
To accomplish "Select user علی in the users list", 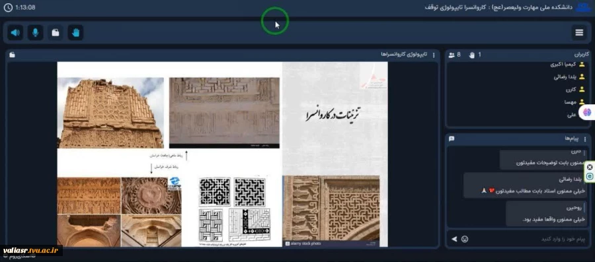I will (x=571, y=114).
